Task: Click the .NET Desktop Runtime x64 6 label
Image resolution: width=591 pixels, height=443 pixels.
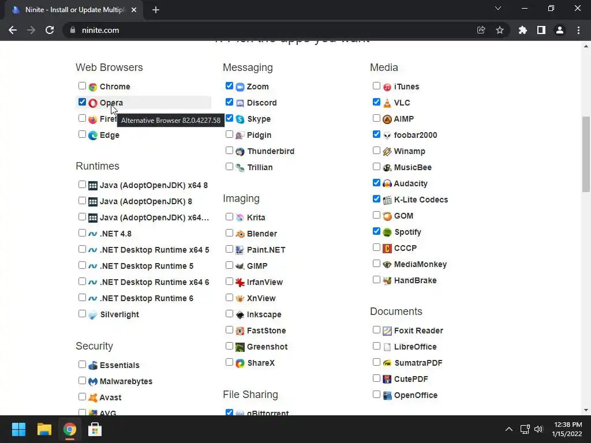Action: [x=155, y=282]
